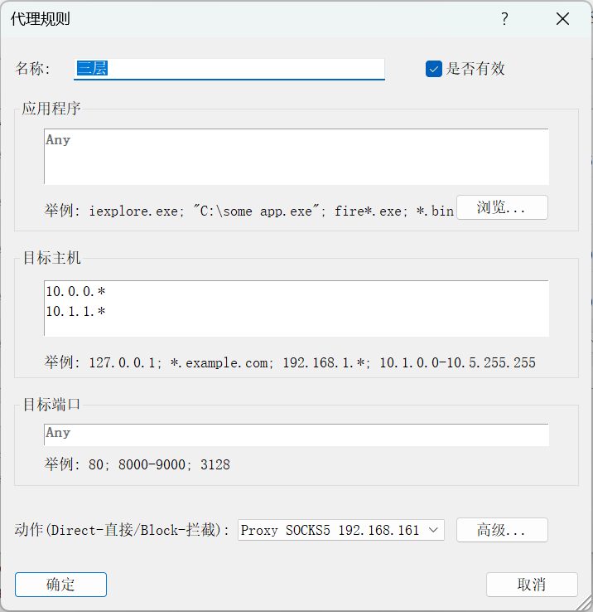Screen dimensions: 593x612
Task: Cancel the dialog with 取消
Action: click(532, 585)
